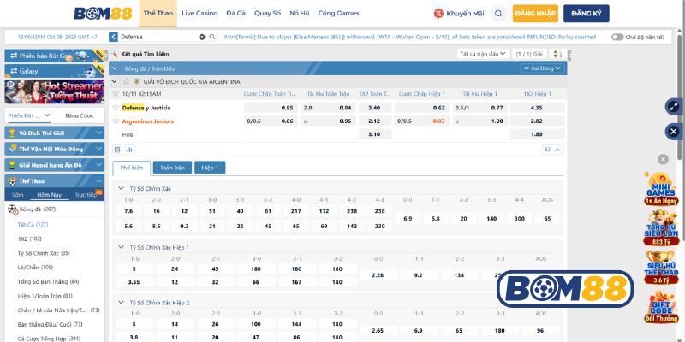Go back with the blue arrow beside search box

[113, 37]
